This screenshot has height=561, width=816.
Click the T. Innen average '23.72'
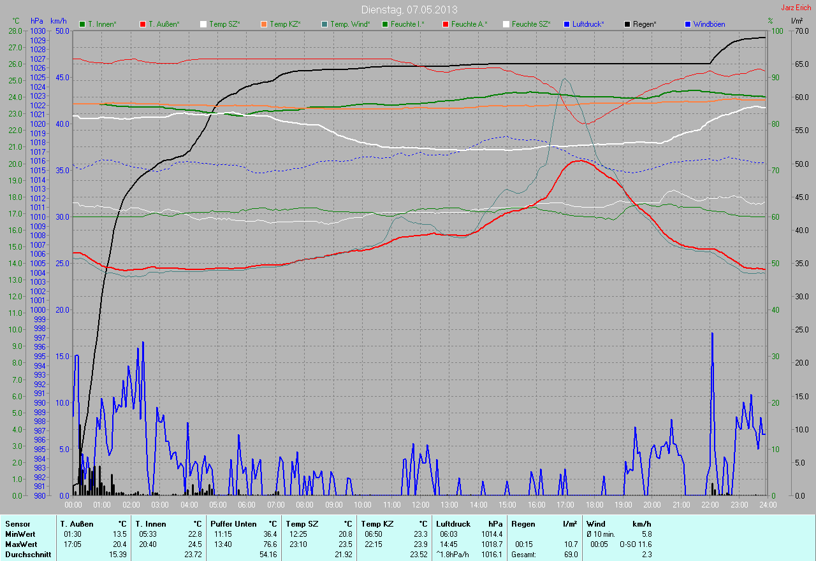point(193,554)
